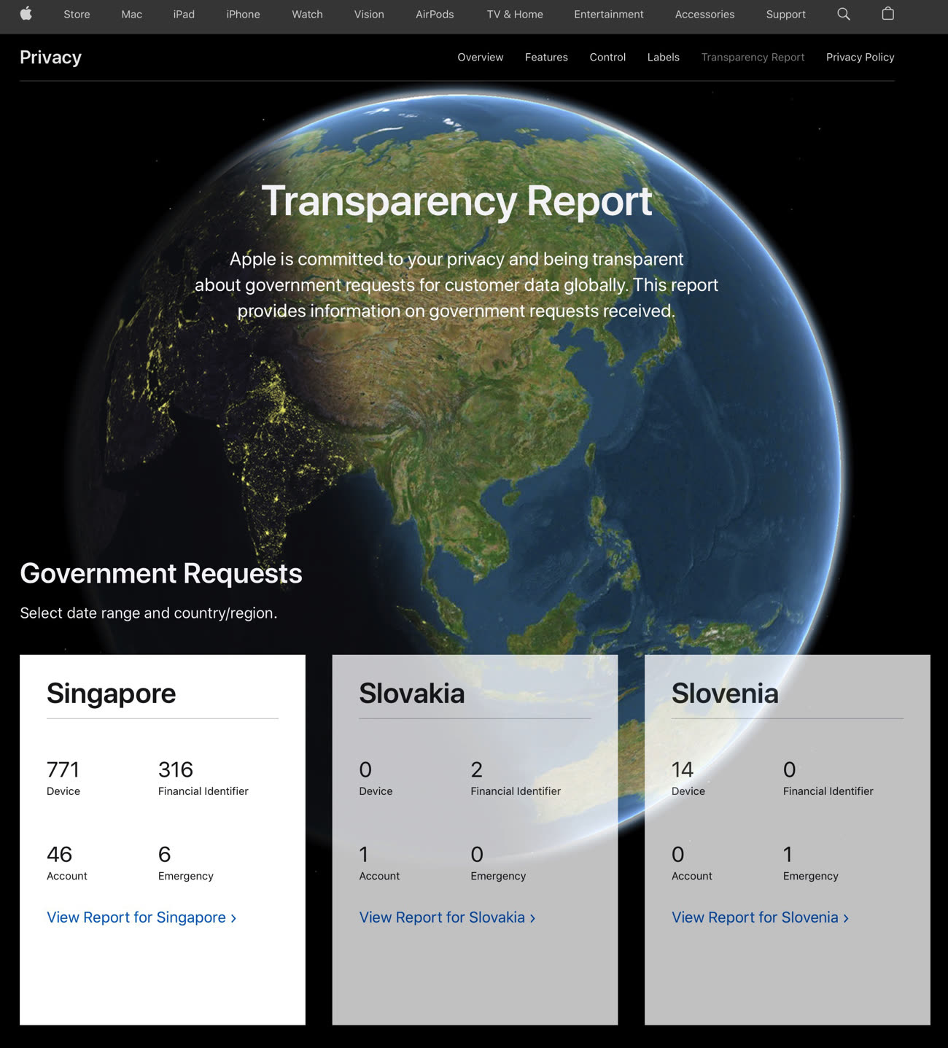This screenshot has width=948, height=1048.
Task: Select the Transparency Report tab
Action: (x=753, y=57)
